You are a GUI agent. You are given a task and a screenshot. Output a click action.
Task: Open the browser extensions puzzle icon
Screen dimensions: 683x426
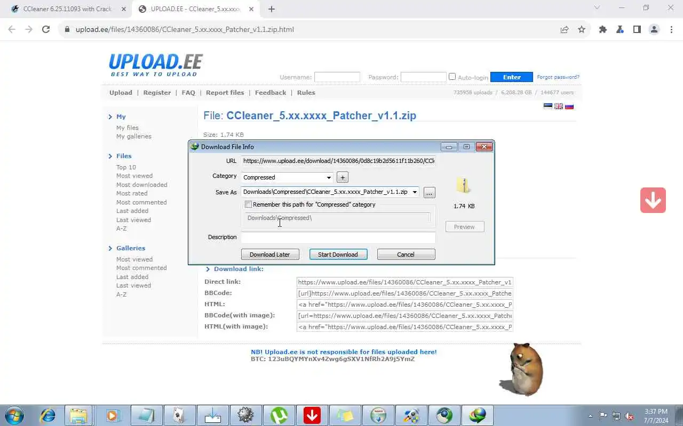[x=603, y=29]
